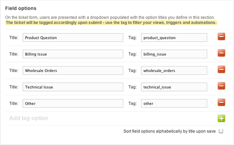Click the Sort field options alphabetically label
The height and width of the screenshot is (145, 234).
170,131
